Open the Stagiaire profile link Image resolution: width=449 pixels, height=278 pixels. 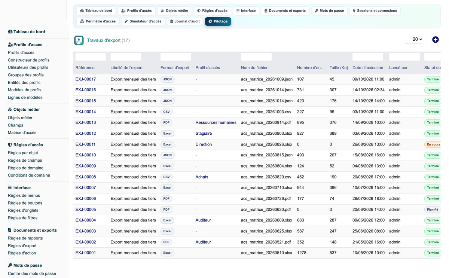pos(204,133)
